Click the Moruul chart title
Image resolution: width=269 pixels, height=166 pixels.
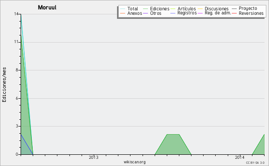[47, 7]
